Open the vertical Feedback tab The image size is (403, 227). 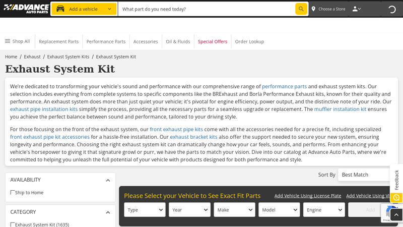pos(396,180)
